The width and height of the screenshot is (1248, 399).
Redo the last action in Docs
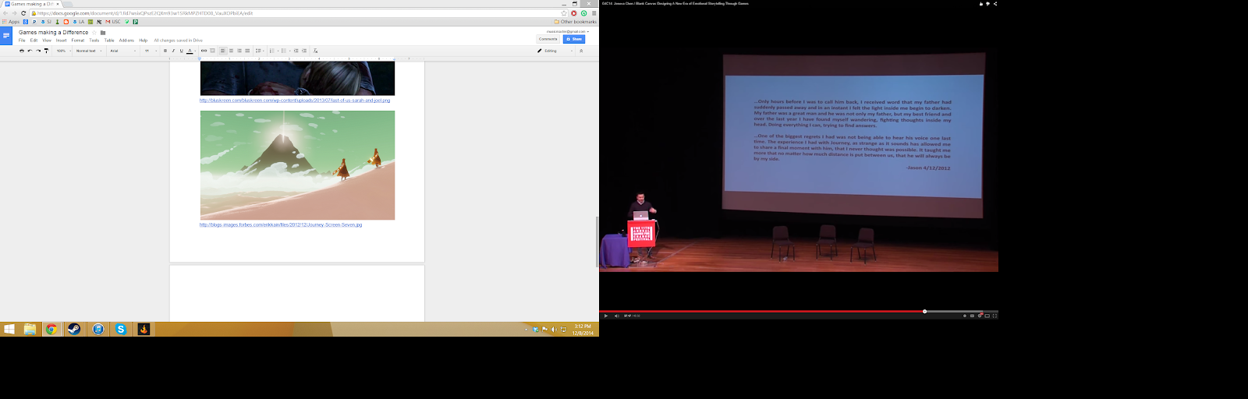click(38, 51)
